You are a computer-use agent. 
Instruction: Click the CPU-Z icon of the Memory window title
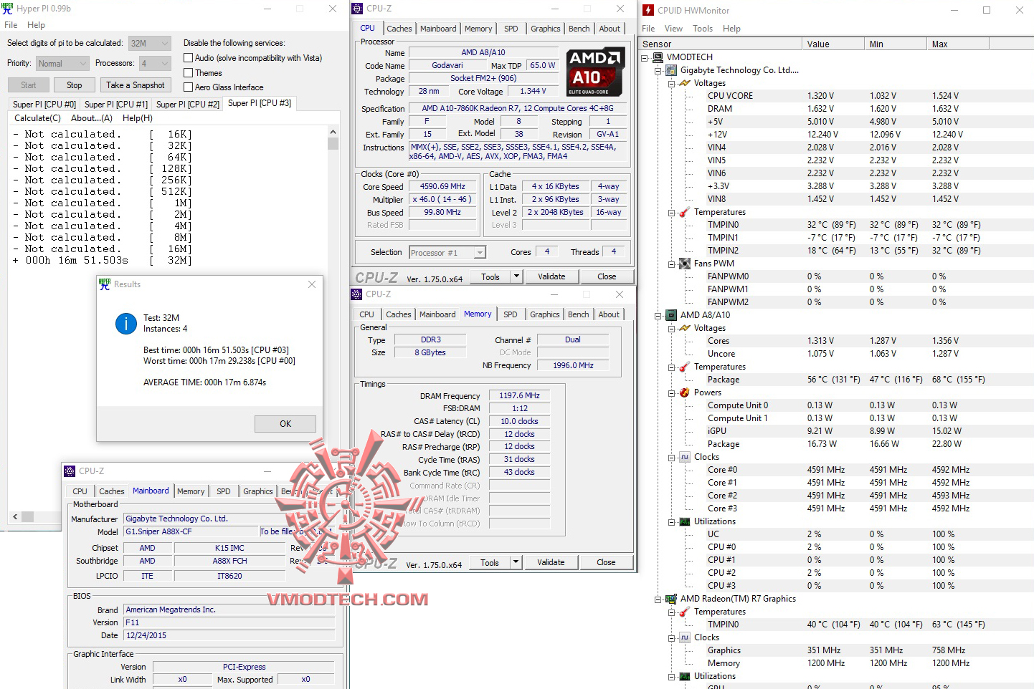(356, 294)
